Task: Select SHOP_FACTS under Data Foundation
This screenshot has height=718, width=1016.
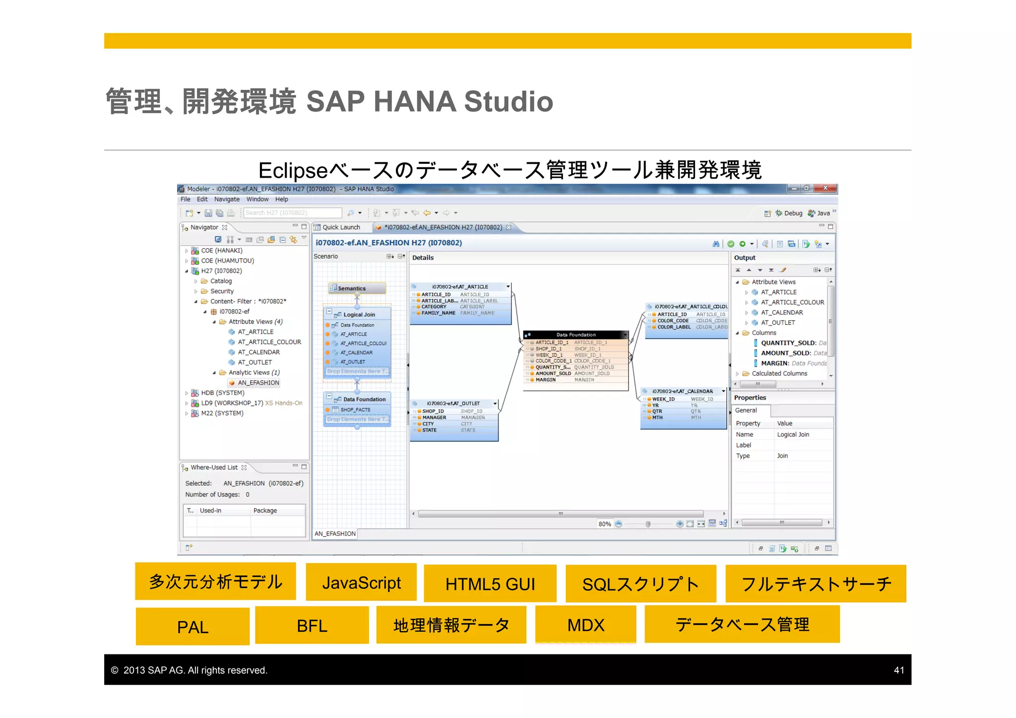Action: point(355,410)
